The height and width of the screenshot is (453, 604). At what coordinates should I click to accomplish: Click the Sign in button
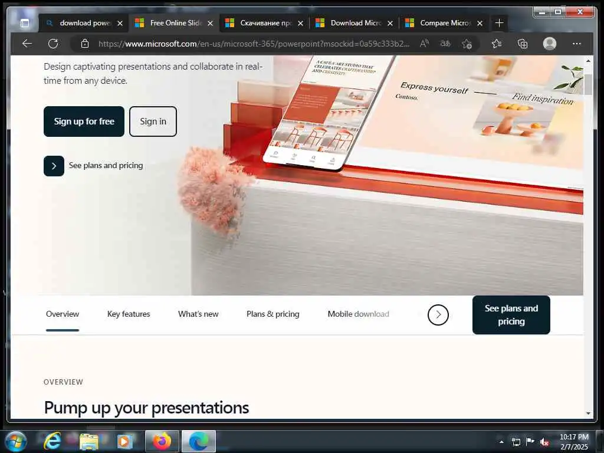[x=153, y=122]
